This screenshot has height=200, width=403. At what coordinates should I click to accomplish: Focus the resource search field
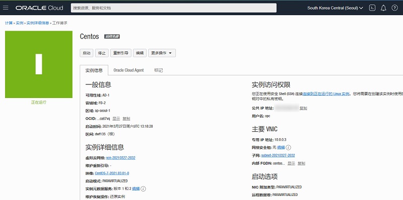pyautogui.click(x=174, y=8)
